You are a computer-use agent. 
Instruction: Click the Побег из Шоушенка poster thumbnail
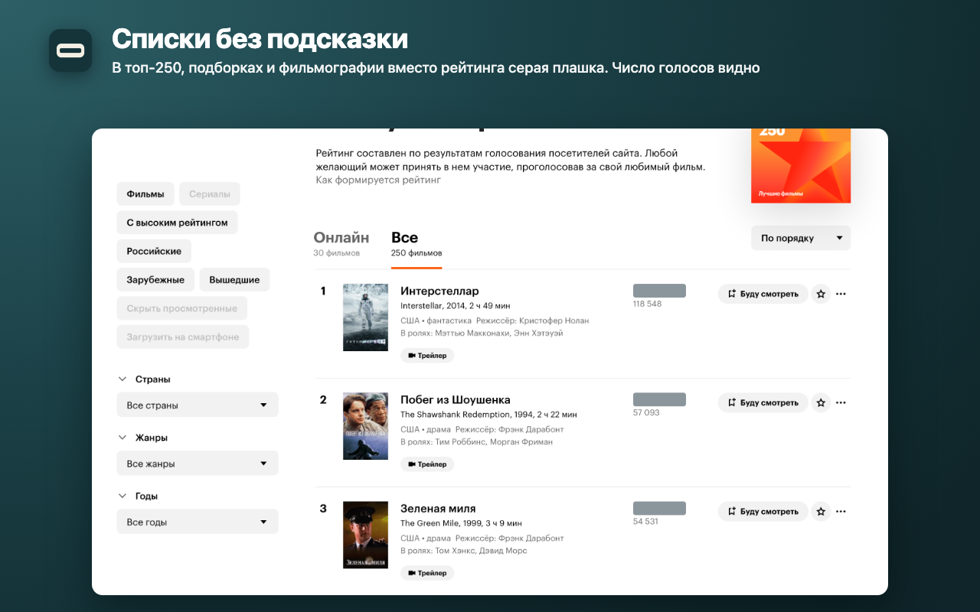pyautogui.click(x=365, y=426)
